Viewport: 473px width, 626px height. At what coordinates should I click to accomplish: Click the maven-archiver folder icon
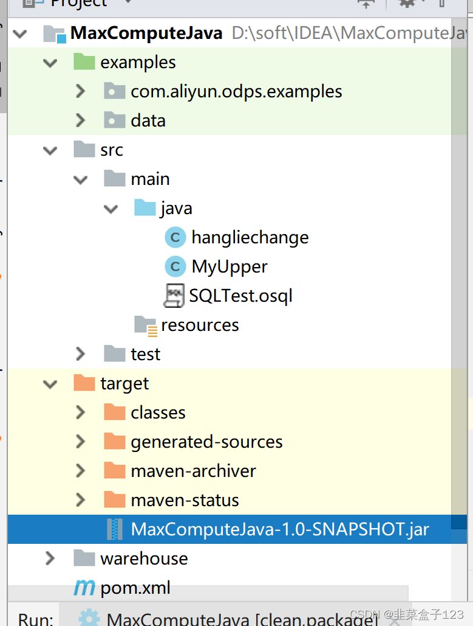(115, 470)
